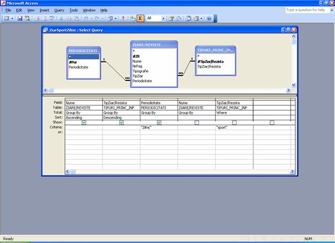Check Show box for sport criteria column
This screenshot has height=243, width=335.
click(234, 123)
